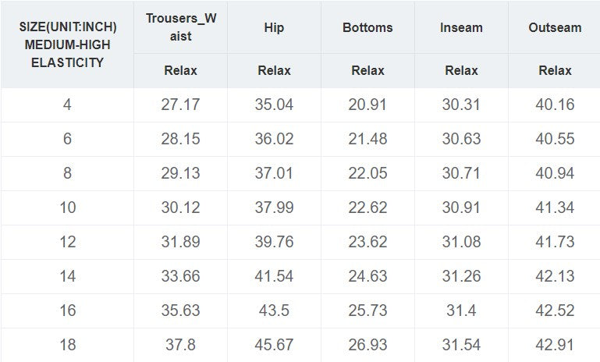Select the inseam value 30.91
The image size is (600, 362).
461,208
